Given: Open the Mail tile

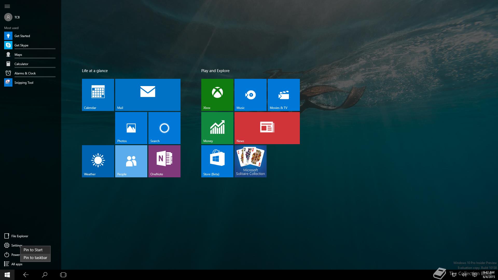Looking at the screenshot, I should (148, 95).
